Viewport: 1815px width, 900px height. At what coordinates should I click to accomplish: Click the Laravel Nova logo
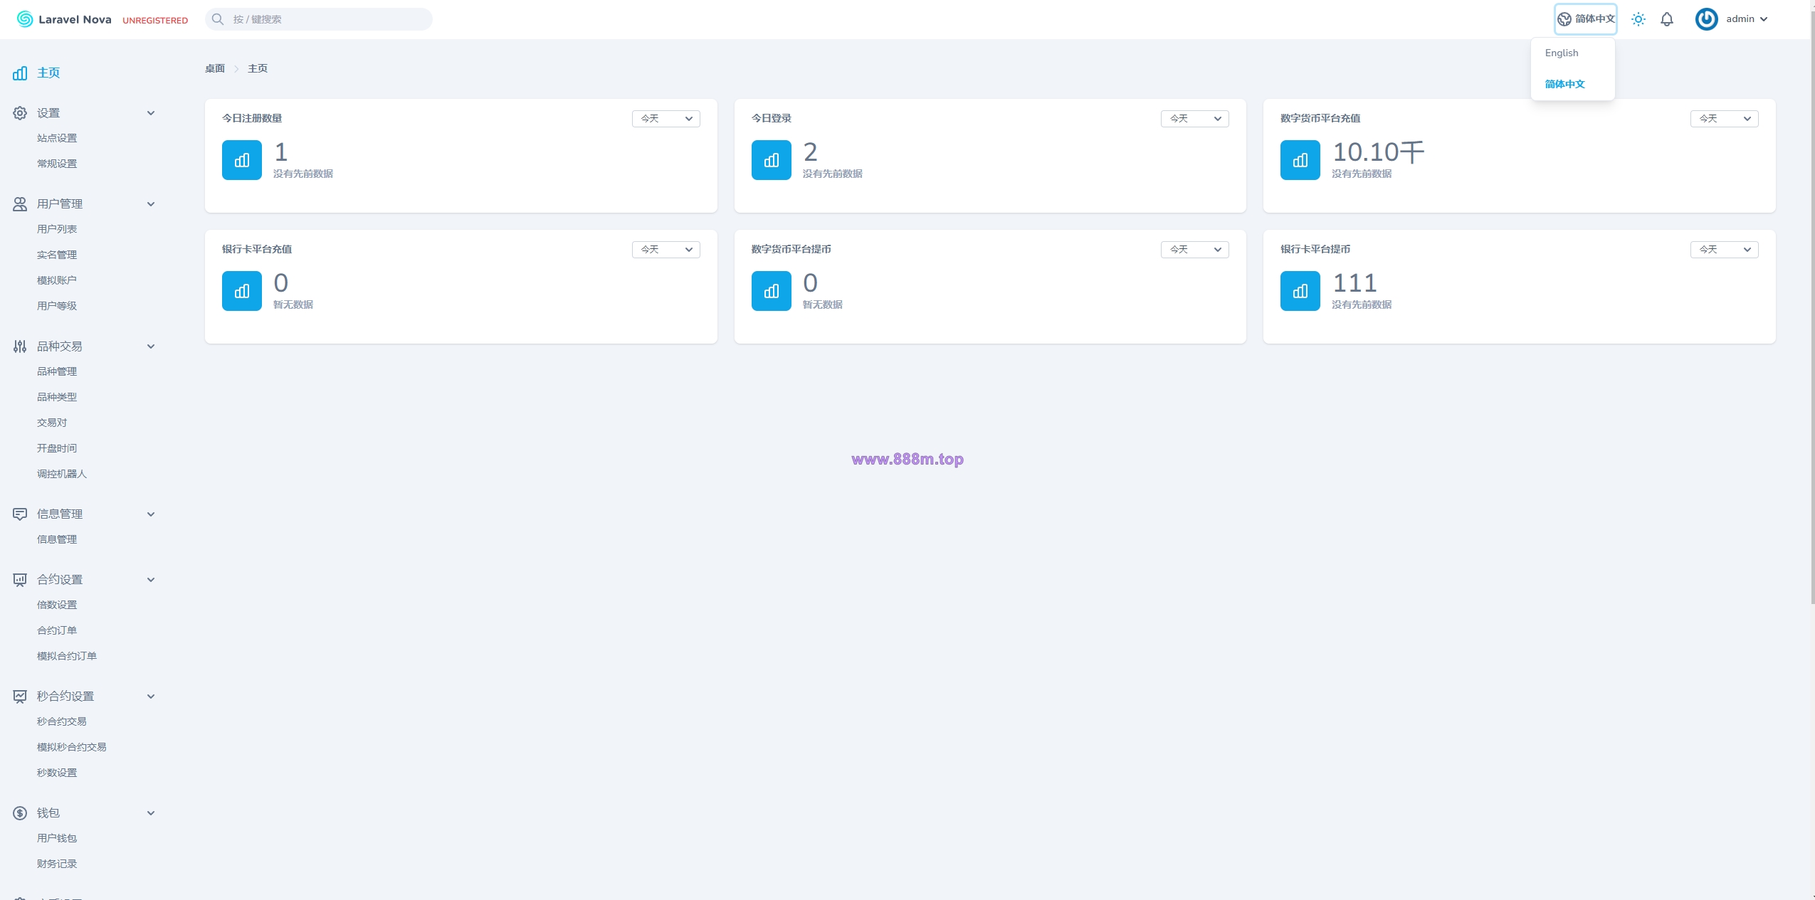64,19
